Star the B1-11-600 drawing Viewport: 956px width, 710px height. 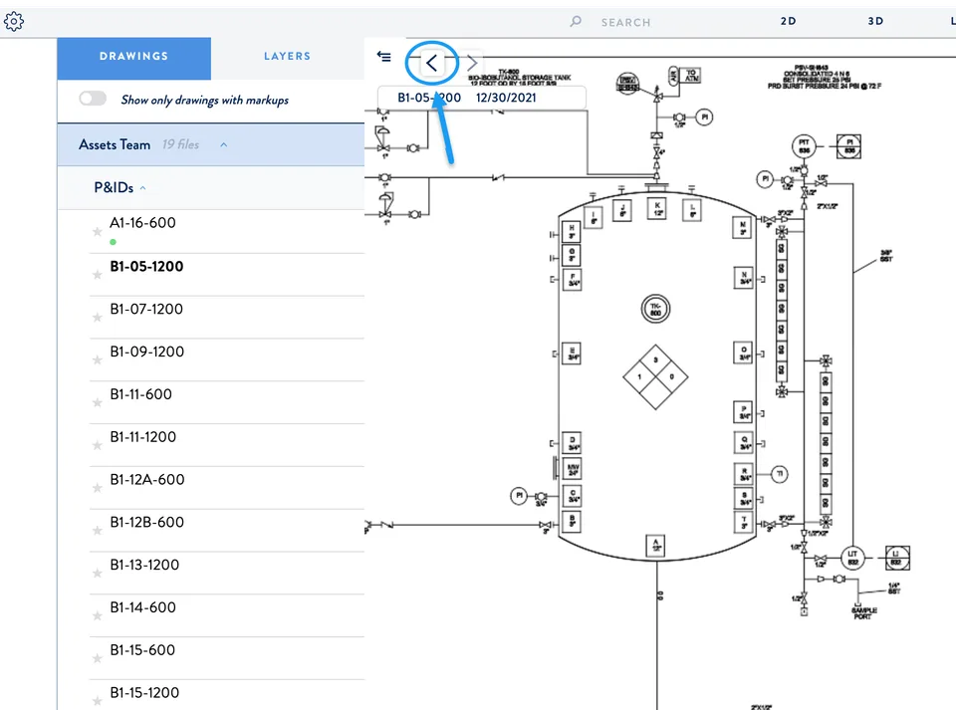pos(97,403)
